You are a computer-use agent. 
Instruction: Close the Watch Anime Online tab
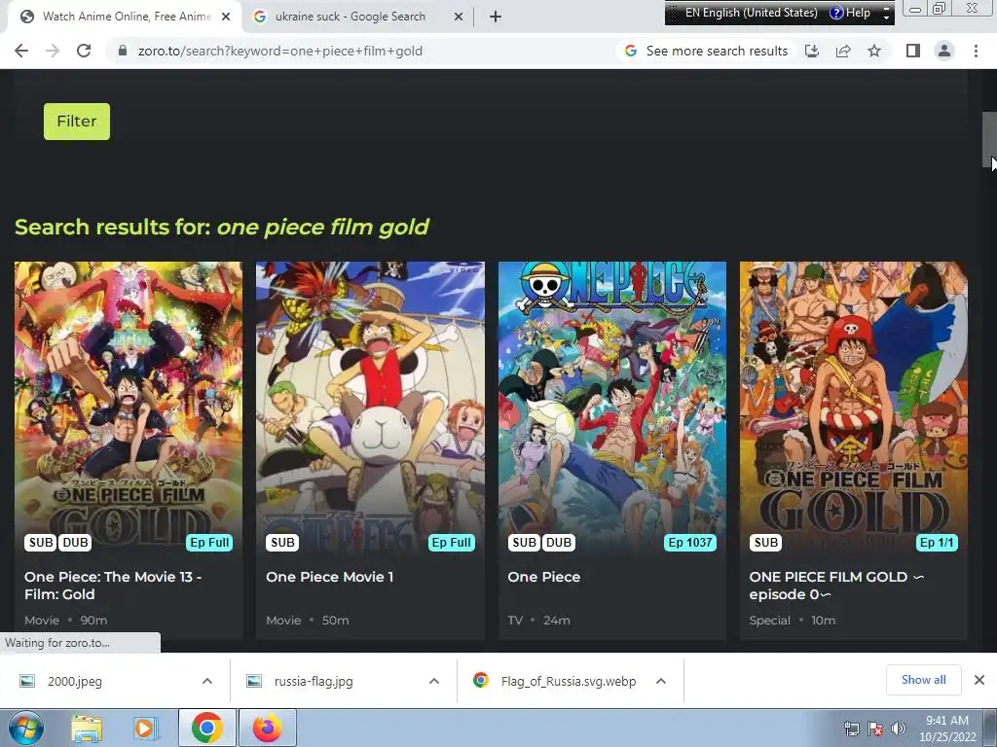[226, 17]
